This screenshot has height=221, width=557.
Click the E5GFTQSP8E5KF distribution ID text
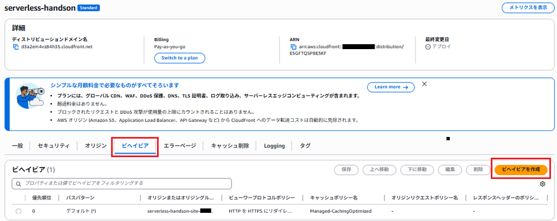click(308, 53)
